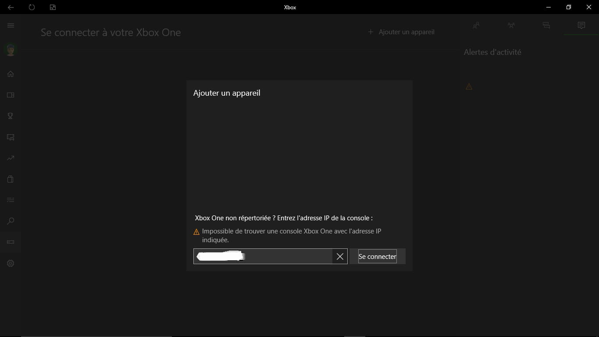Minimize the Xbox window

click(x=549, y=7)
